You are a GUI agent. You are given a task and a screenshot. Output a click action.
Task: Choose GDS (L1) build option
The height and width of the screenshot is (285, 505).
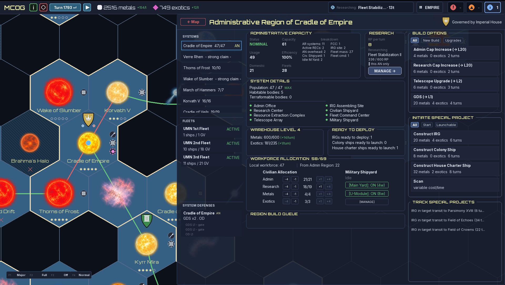455,100
